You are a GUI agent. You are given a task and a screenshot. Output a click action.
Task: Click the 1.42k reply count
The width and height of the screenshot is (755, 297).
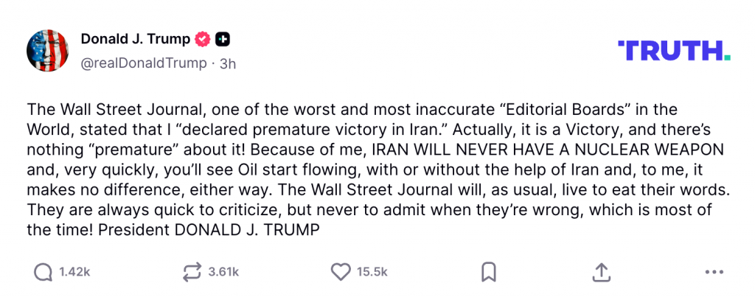tap(74, 272)
